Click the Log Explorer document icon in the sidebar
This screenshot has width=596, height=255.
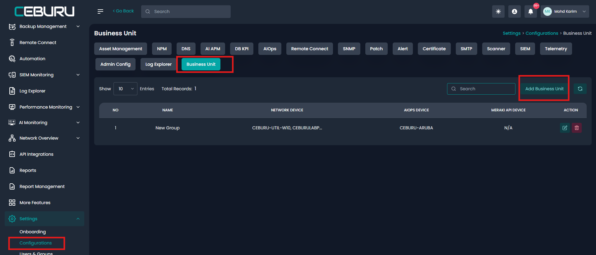[12, 91]
